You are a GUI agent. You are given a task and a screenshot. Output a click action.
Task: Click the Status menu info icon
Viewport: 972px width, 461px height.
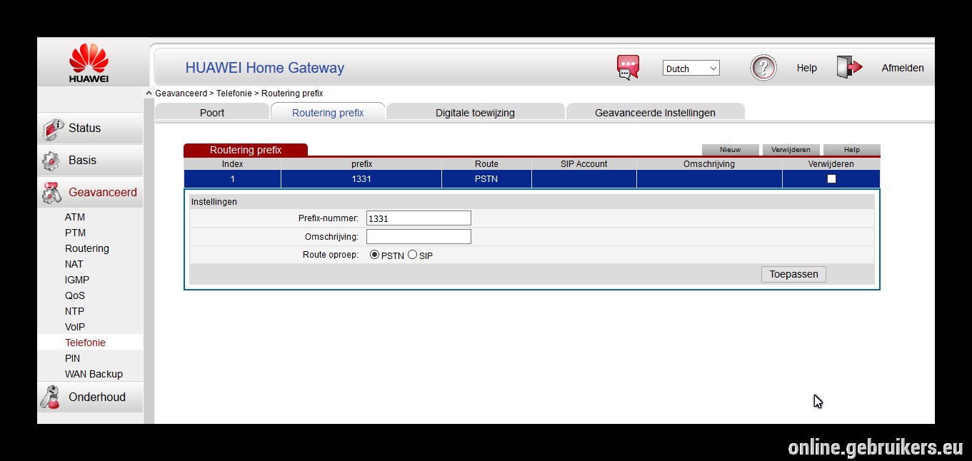[53, 128]
